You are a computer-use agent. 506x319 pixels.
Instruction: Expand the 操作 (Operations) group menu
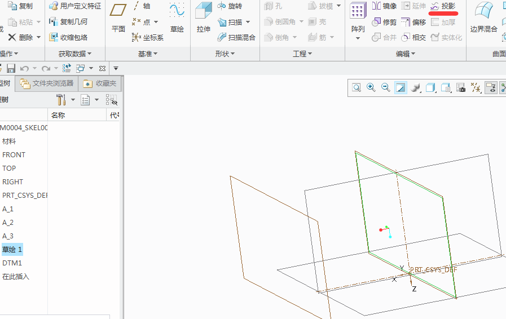click(x=9, y=54)
